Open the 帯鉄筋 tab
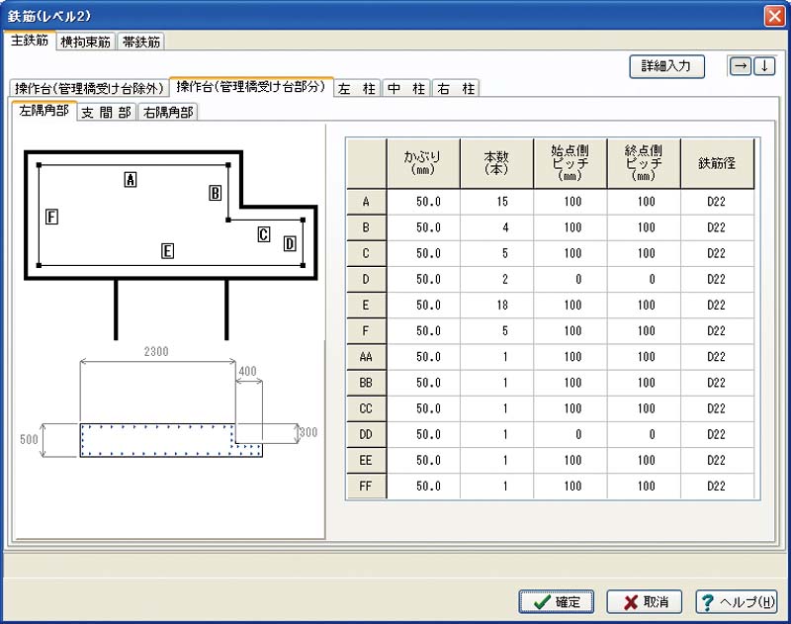 141,42
